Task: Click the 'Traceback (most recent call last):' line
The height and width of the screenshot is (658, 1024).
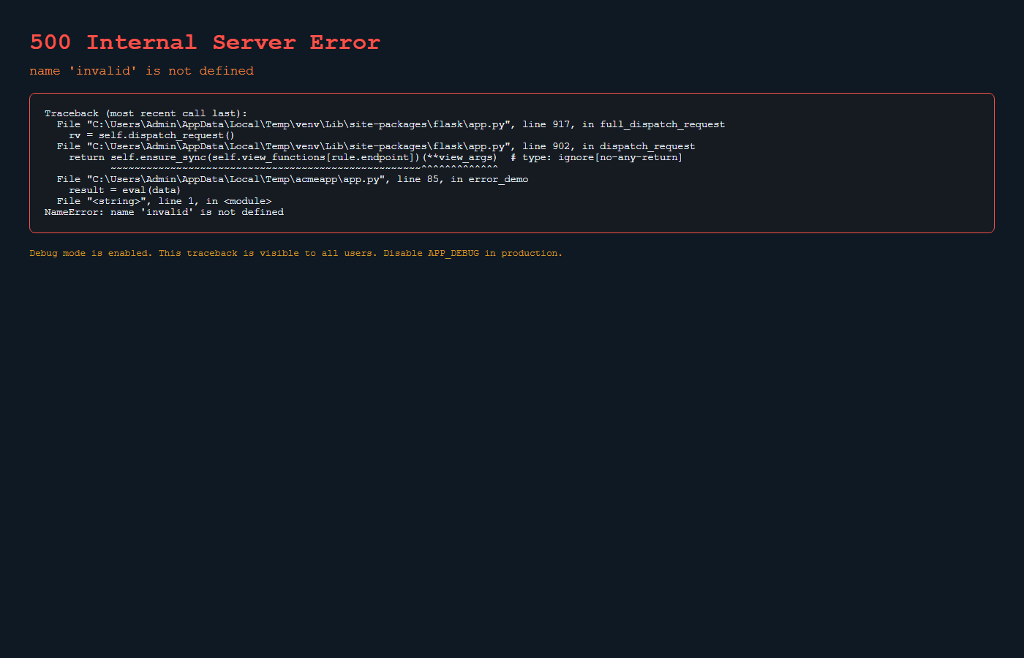Action: click(x=146, y=113)
